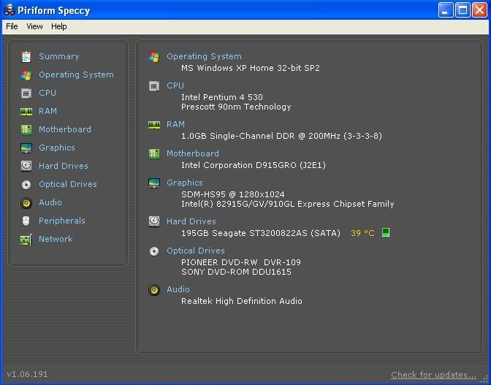Click Audio heading in summary panel
Image resolution: width=491 pixels, height=385 pixels.
[x=178, y=289]
